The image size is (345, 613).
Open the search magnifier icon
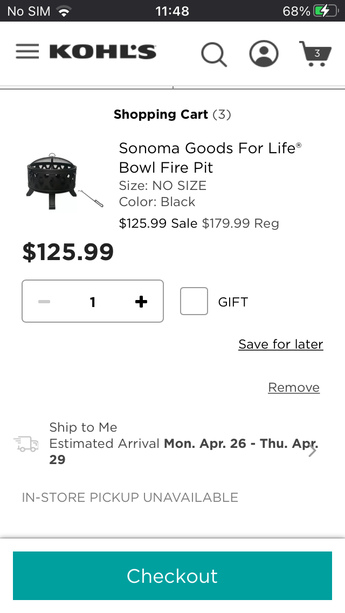pos(213,54)
